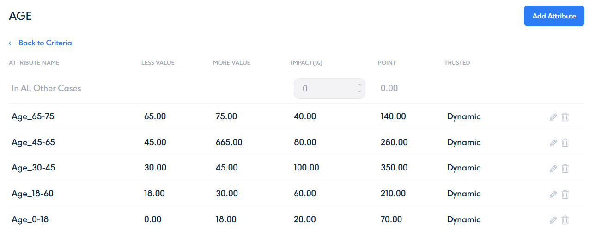Edit the Age_18-60 attribute
Image resolution: width=589 pixels, height=231 pixels.
point(553,195)
